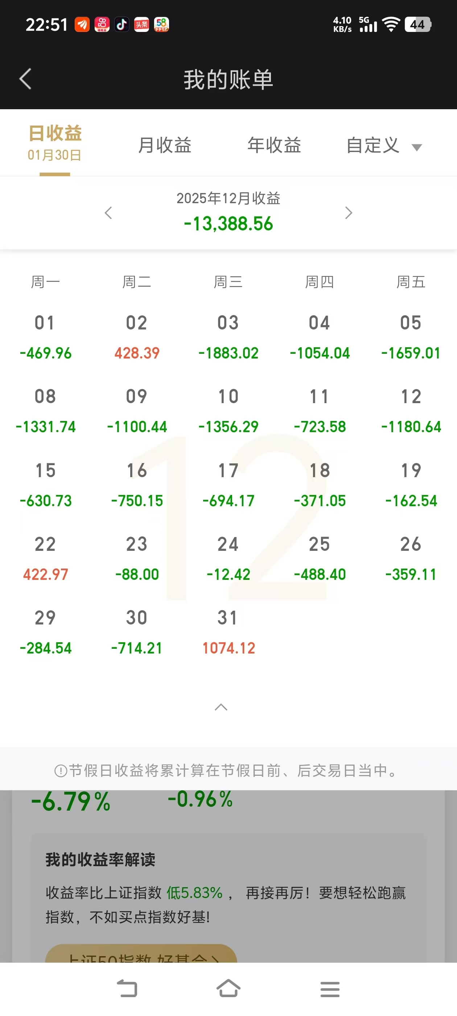
Task: Open recent apps menu icon
Action: 330,988
